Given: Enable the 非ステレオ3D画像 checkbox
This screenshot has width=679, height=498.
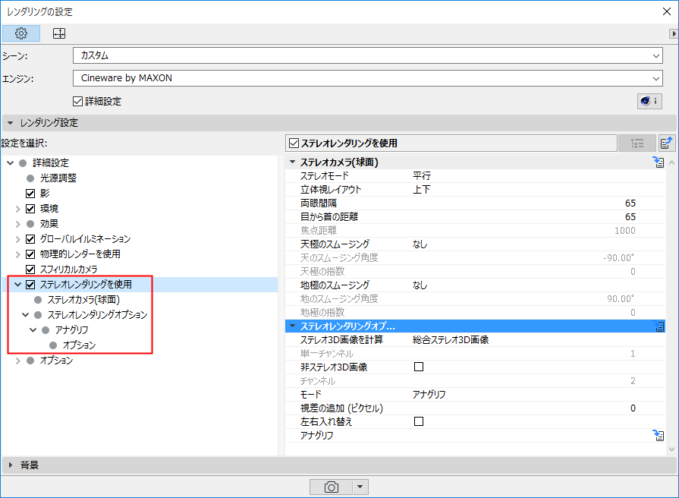Looking at the screenshot, I should [419, 367].
